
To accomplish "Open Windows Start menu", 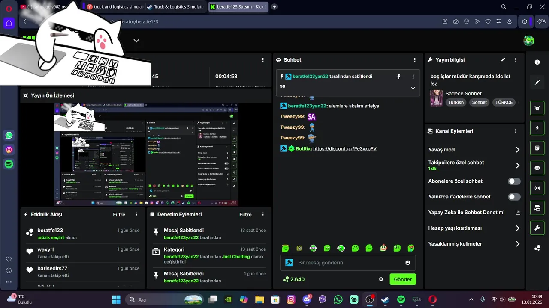I will coord(116,299).
